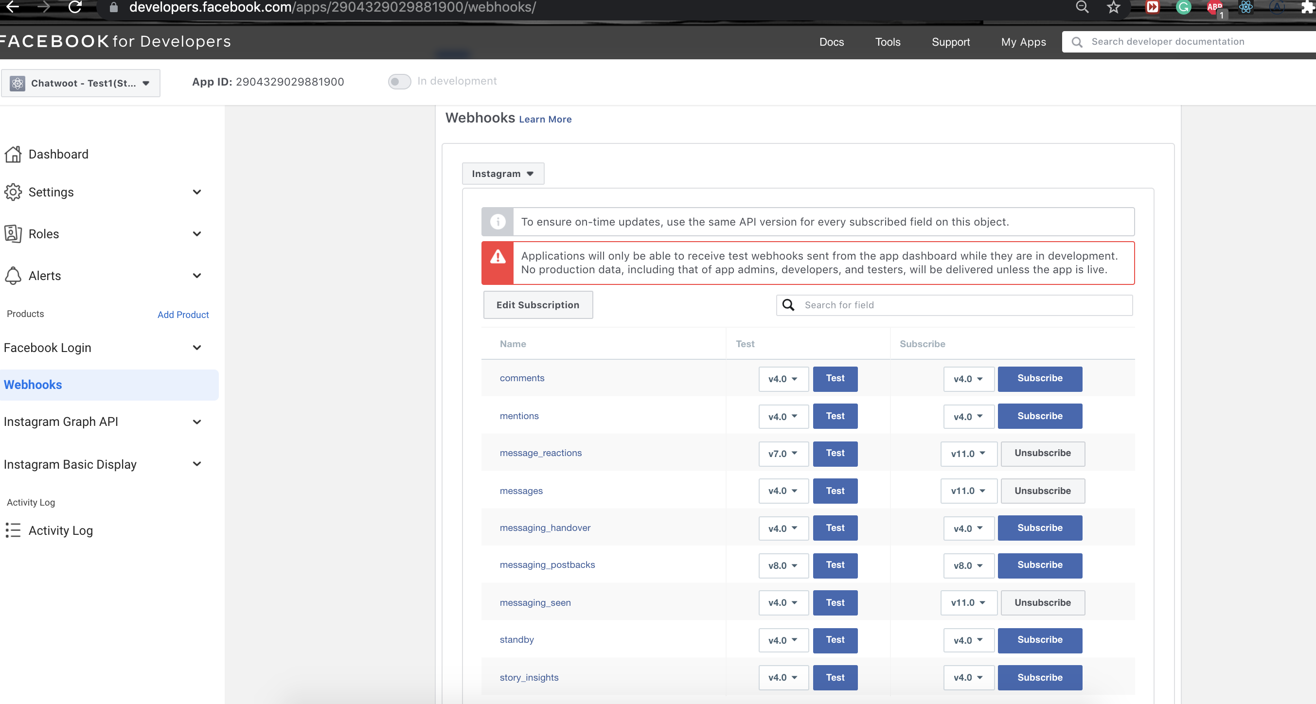Open comments test version v4.0 dropdown
Viewport: 1316px width, 704px height.
pyautogui.click(x=782, y=379)
